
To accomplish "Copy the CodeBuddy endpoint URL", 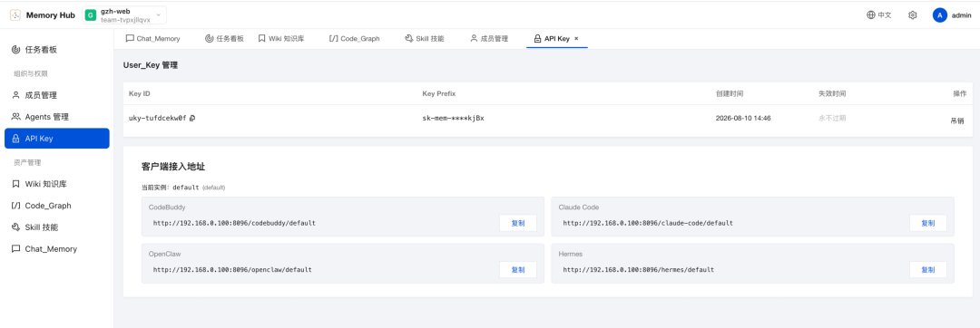I will pos(517,223).
